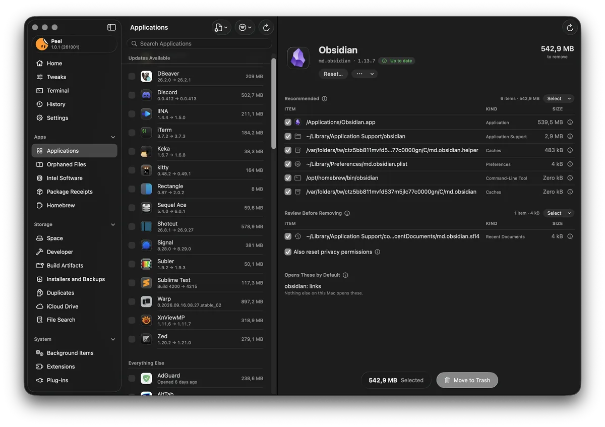The image size is (605, 427).
Task: Open Developer under Storage
Action: (x=74, y=252)
